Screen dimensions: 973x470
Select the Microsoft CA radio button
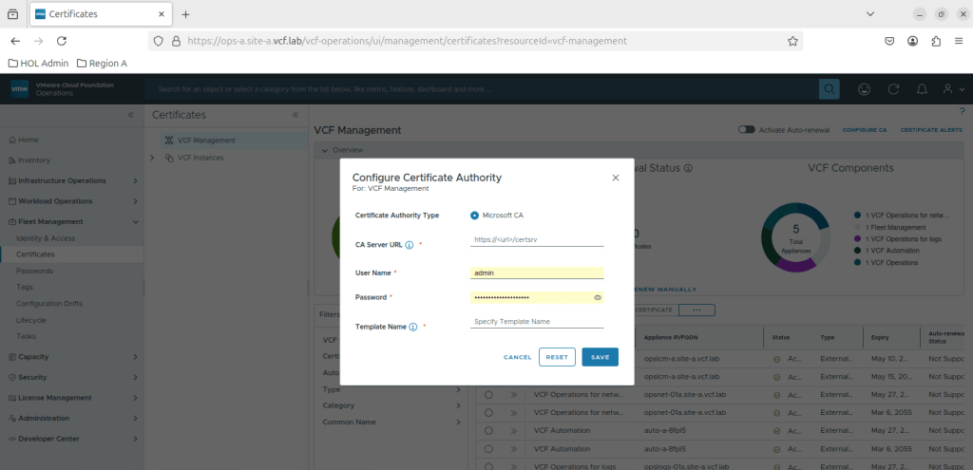click(475, 216)
